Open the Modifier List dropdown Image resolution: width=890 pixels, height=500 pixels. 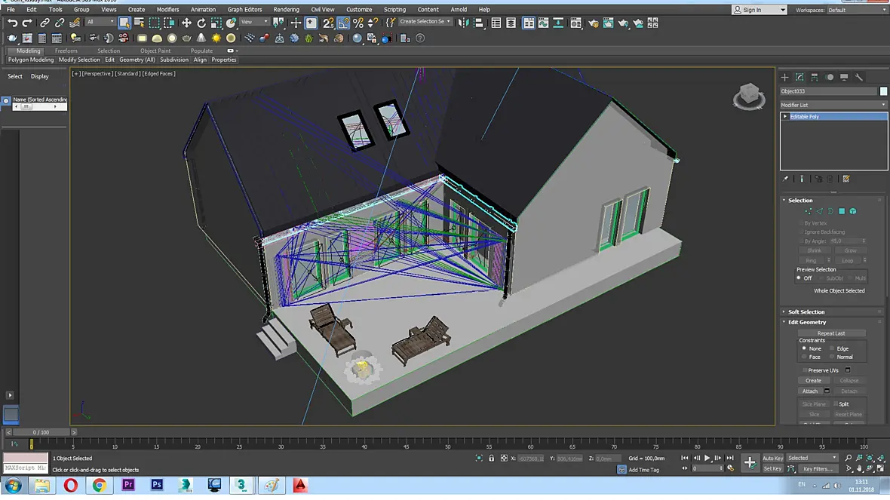(833, 105)
